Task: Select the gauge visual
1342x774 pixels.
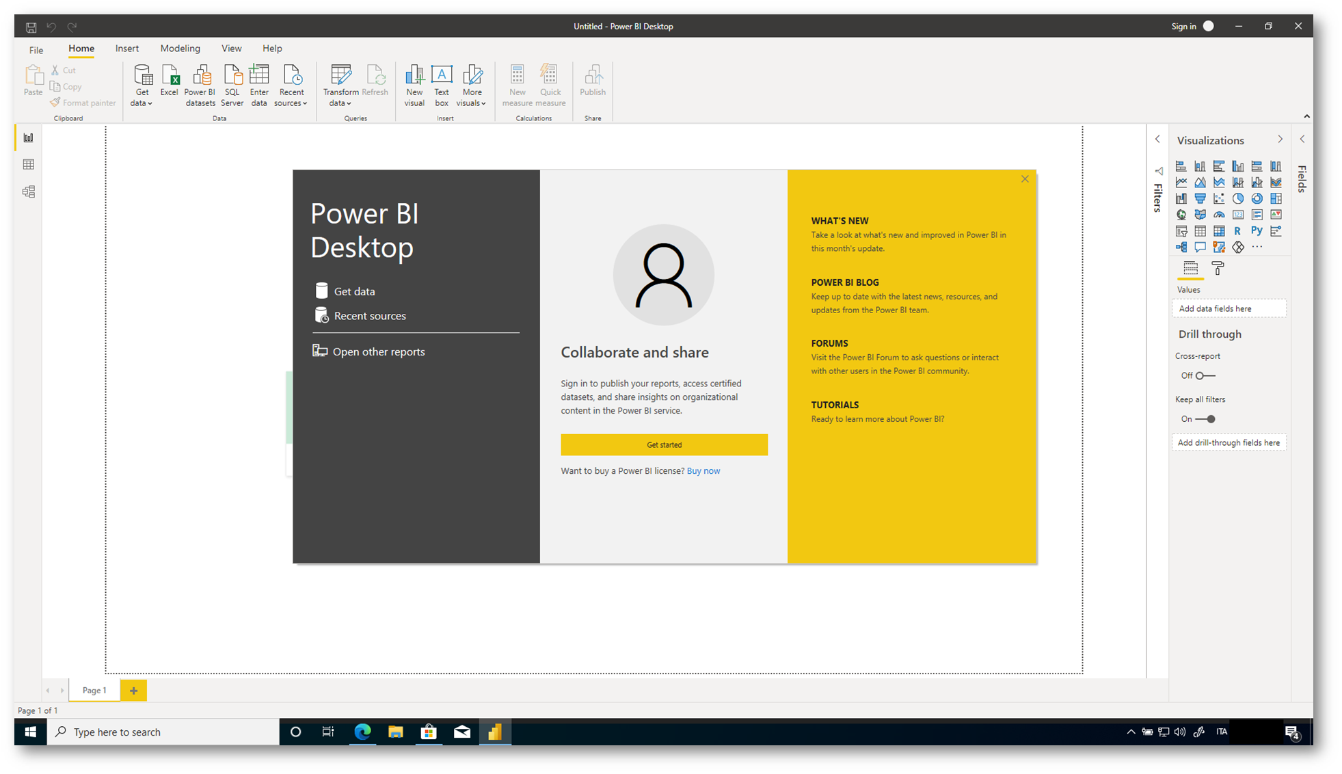Action: pos(1219,215)
